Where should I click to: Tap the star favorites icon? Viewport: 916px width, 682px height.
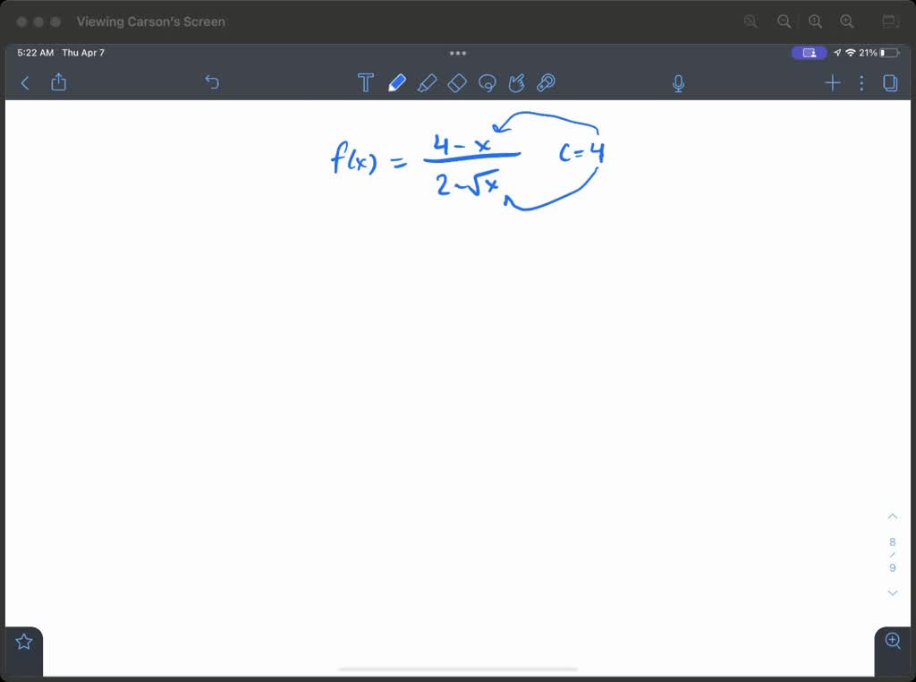click(x=23, y=641)
